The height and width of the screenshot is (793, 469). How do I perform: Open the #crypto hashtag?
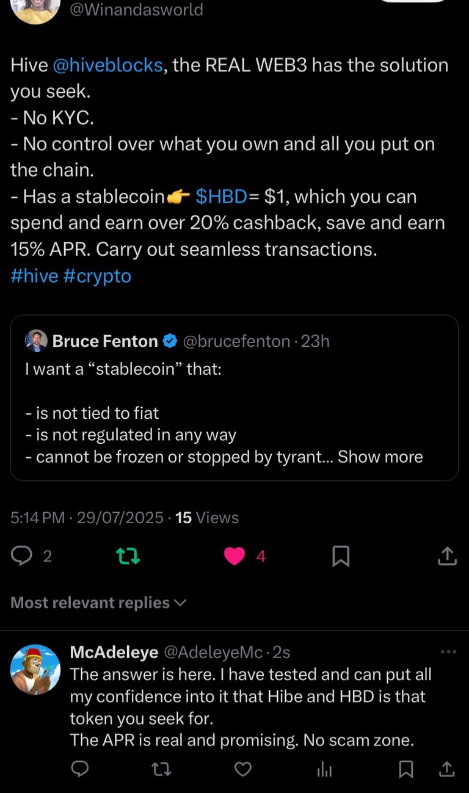(x=97, y=276)
